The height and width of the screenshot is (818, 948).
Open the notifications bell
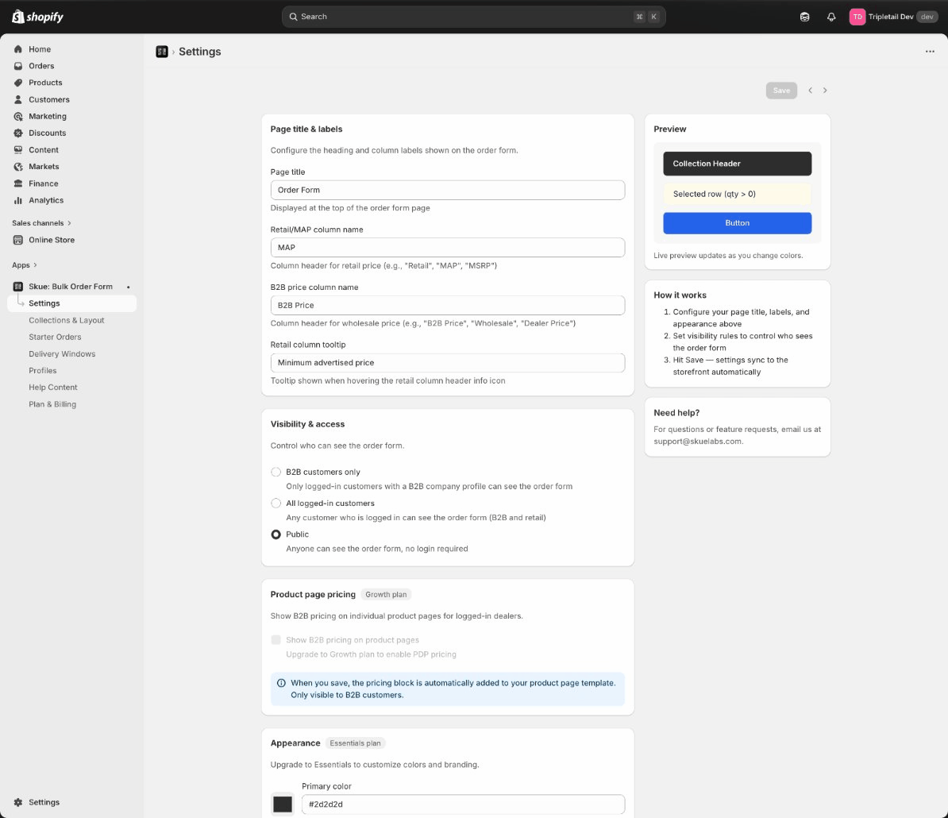coord(831,16)
